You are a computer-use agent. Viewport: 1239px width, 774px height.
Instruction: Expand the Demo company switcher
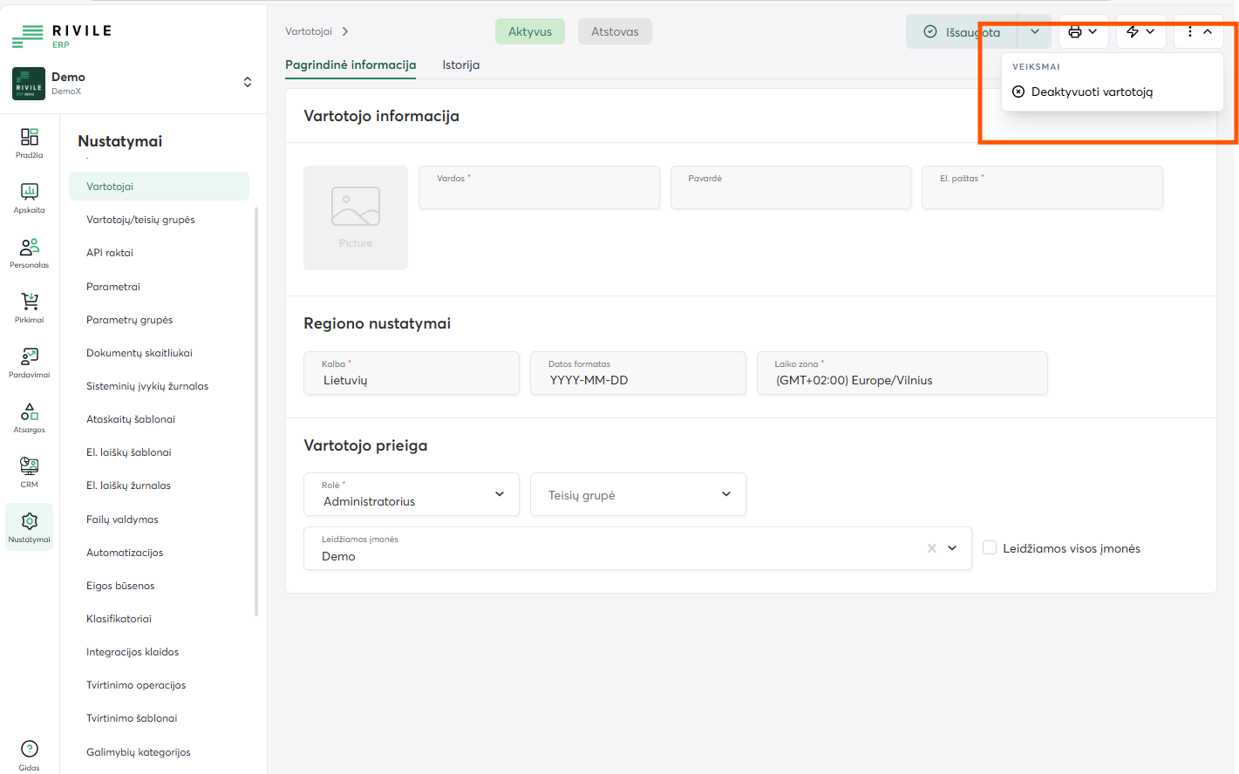click(248, 82)
